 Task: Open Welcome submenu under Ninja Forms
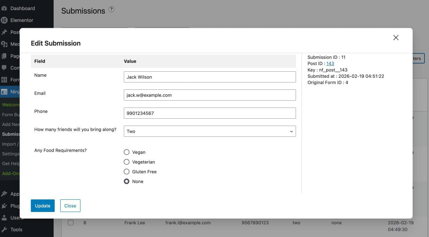coord(10,105)
